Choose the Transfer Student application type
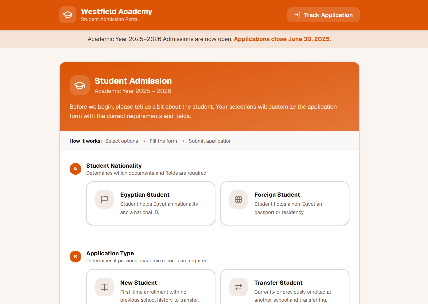 pos(285,287)
